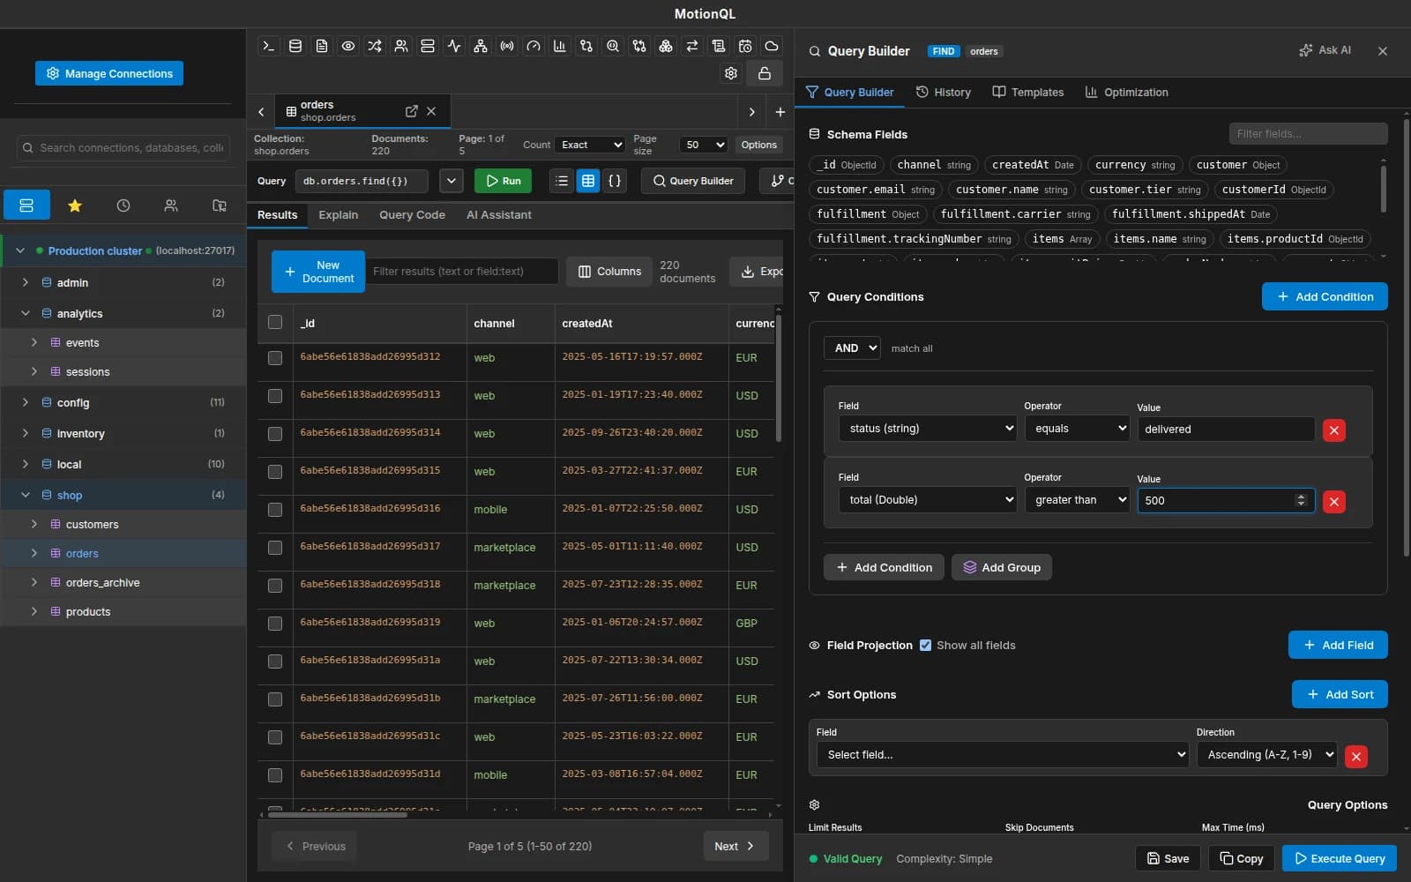Open recent history clock icon in sidebar
This screenshot has height=882, width=1411.
[x=123, y=206]
